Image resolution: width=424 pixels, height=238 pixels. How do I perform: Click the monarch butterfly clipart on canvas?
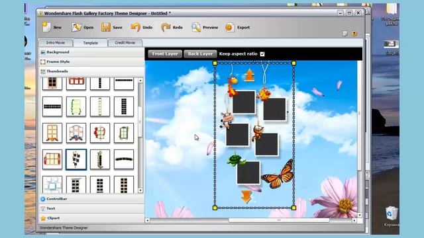click(x=278, y=174)
